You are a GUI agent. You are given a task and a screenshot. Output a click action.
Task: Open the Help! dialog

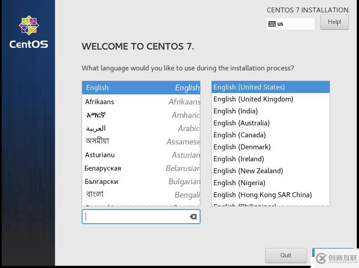334,21
